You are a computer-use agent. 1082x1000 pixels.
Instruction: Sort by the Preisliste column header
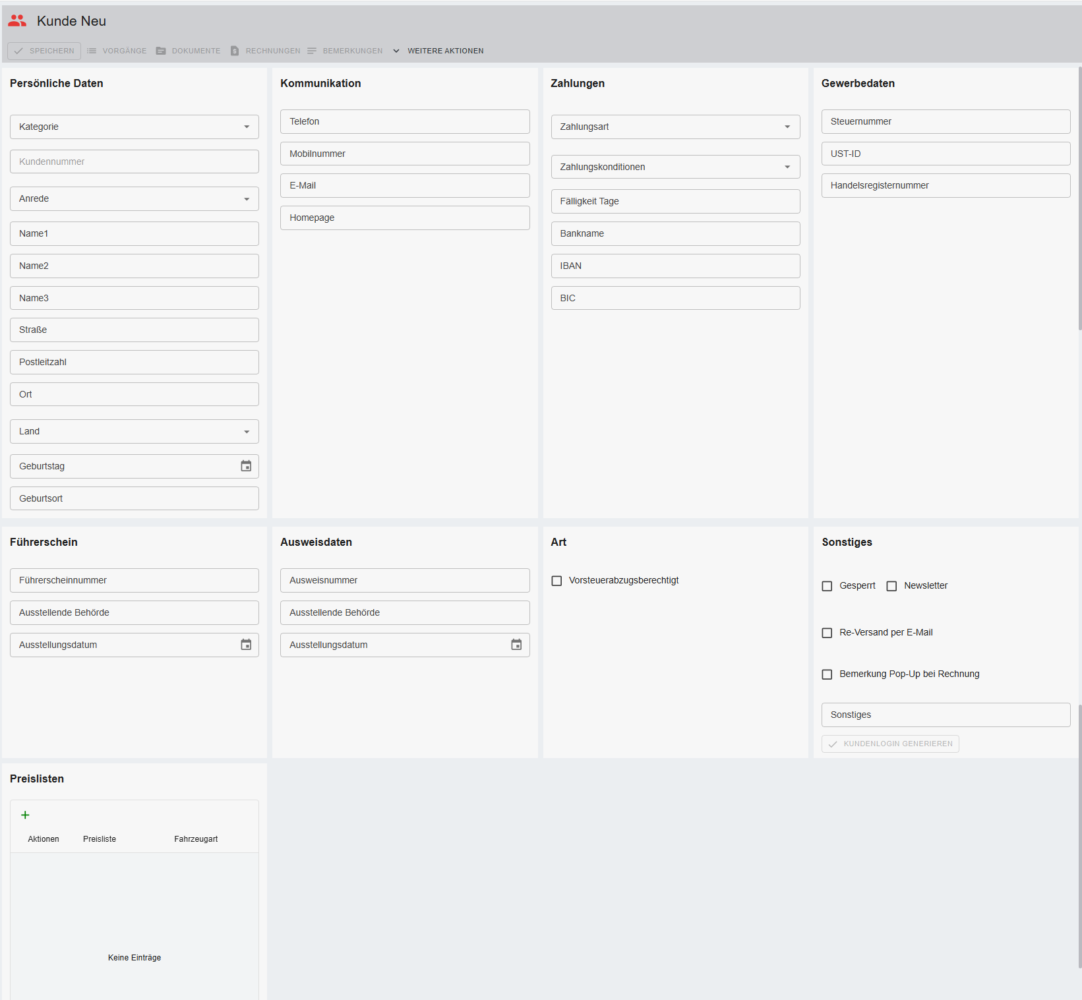100,839
